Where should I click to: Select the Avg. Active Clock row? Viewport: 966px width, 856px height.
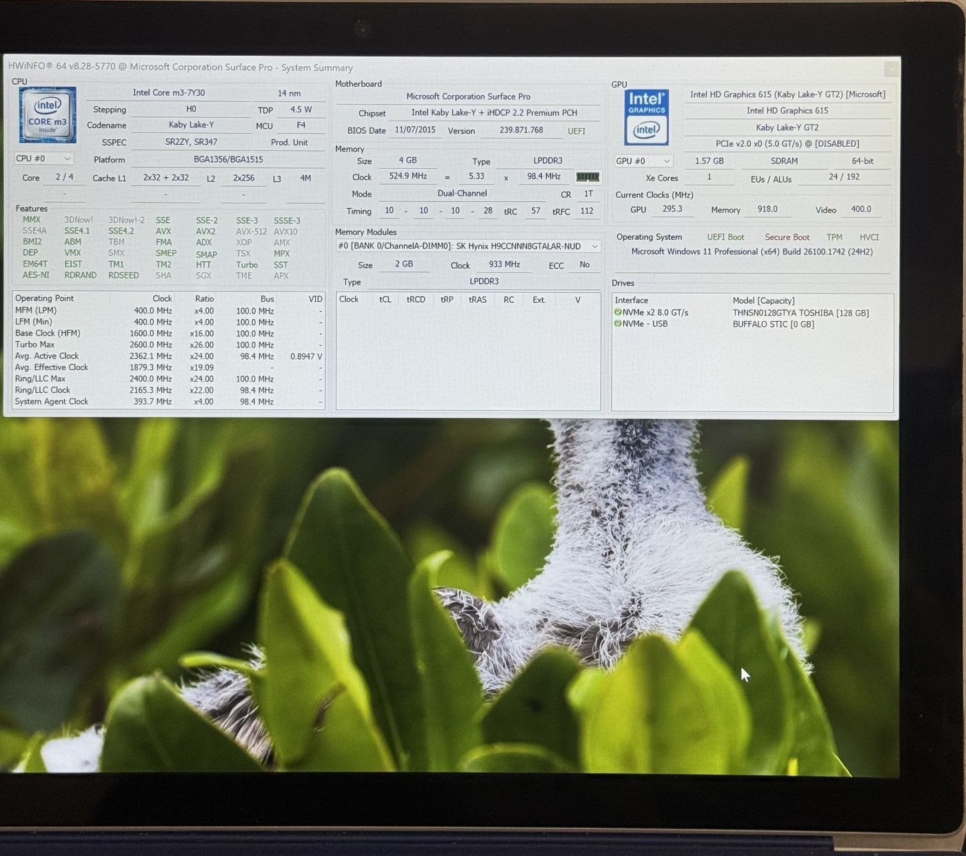(x=168, y=356)
